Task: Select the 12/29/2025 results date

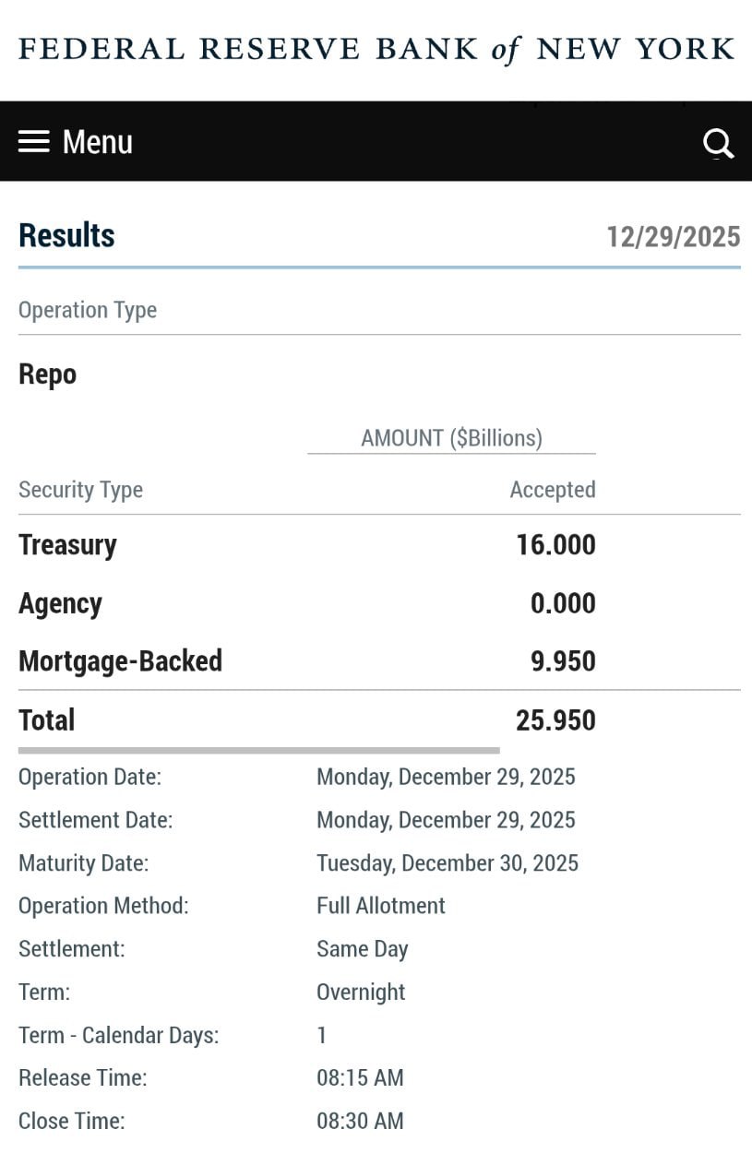Action: click(673, 237)
